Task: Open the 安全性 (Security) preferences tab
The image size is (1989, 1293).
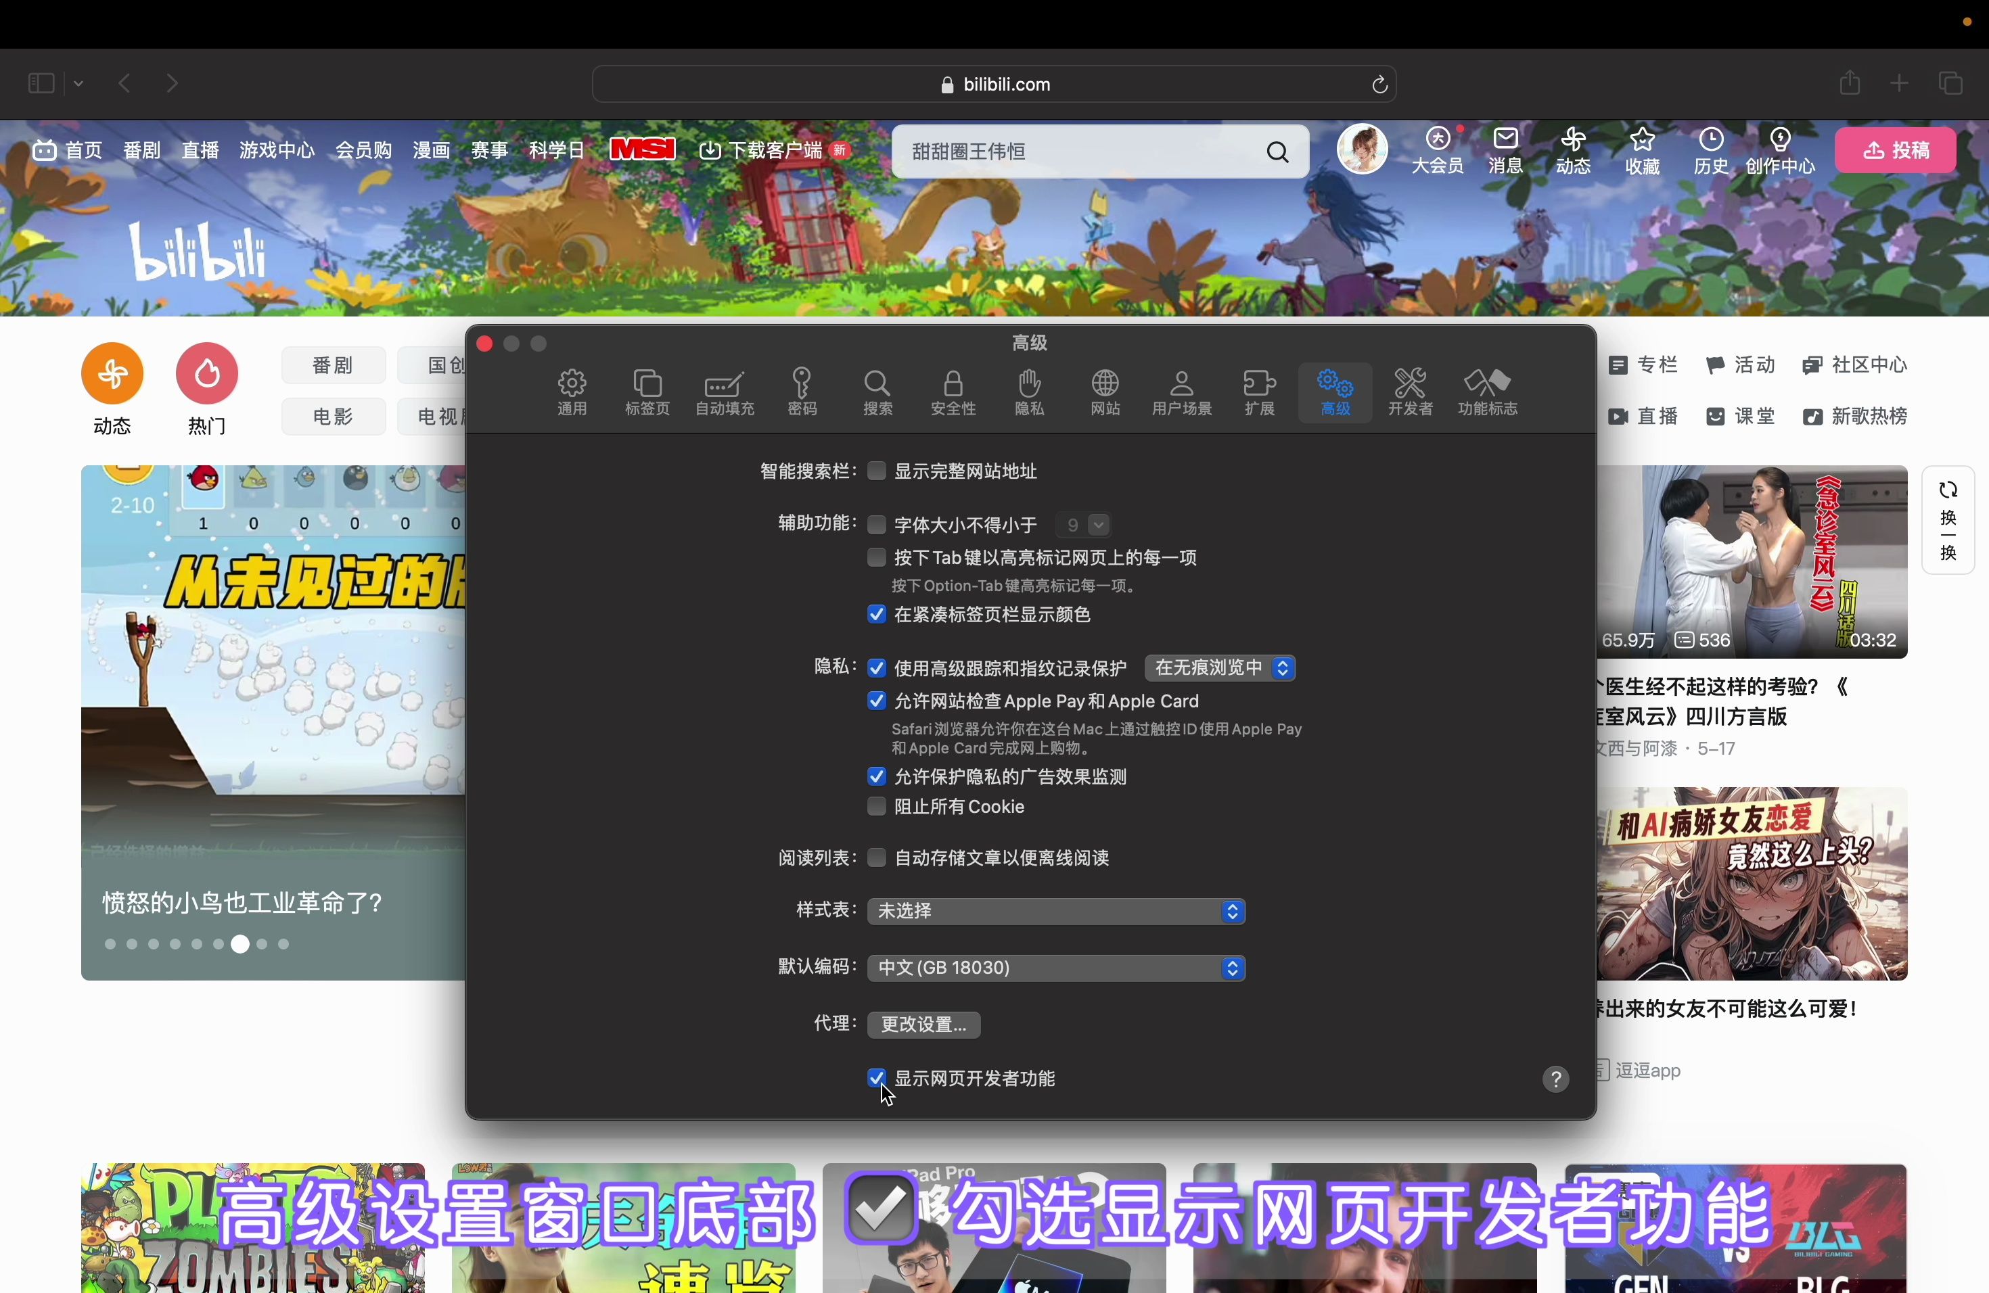Action: pos(953,392)
